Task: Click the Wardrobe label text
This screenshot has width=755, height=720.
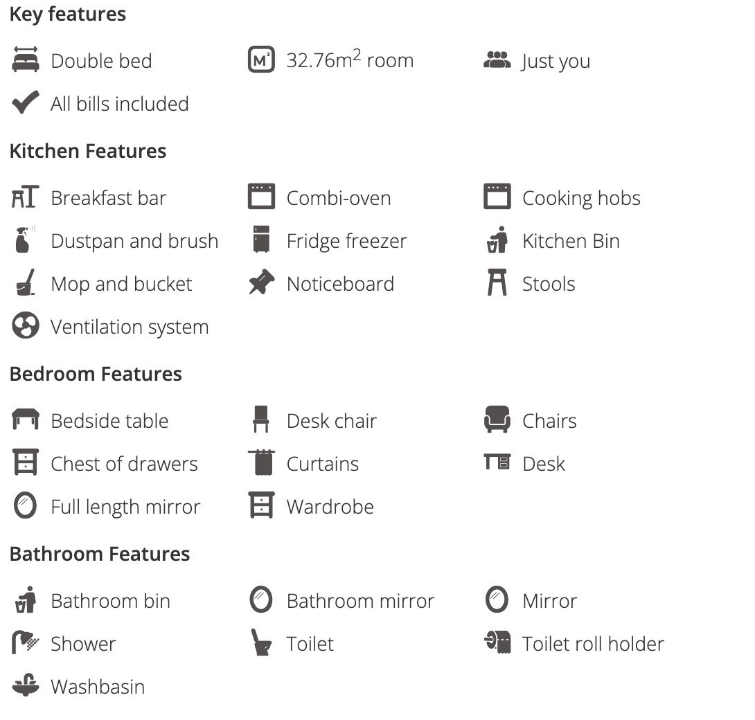Action: [330, 507]
